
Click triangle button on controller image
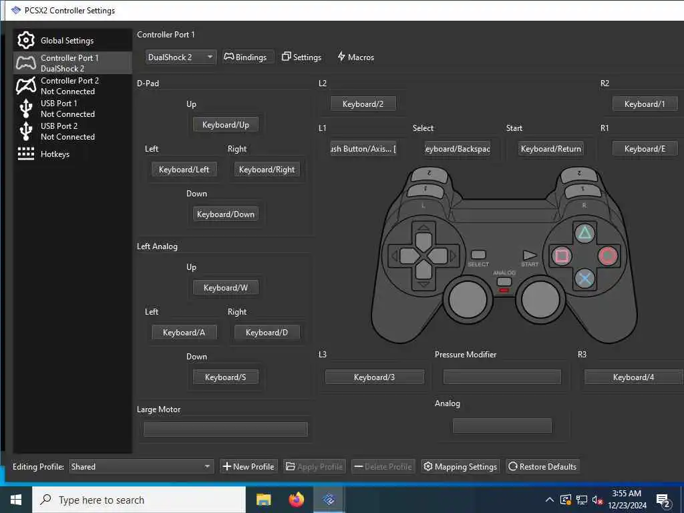[x=584, y=233]
